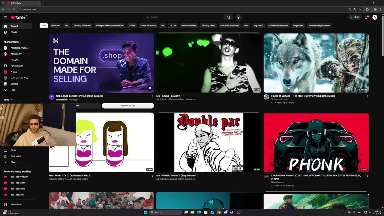
Task: Expand the Plus item under subscriptions
Action: coord(17,90)
